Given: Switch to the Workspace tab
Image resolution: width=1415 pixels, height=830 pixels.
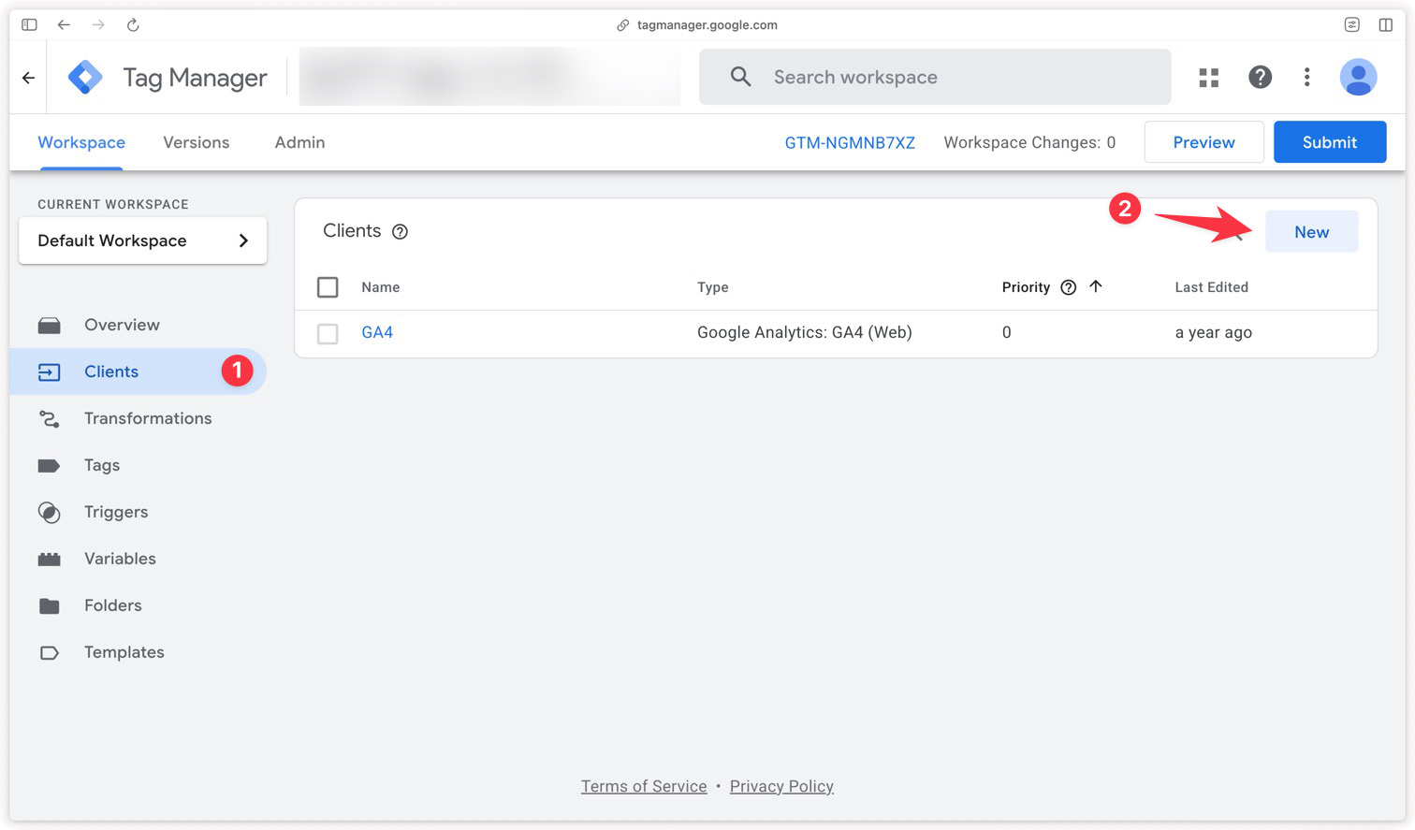Looking at the screenshot, I should (x=81, y=142).
